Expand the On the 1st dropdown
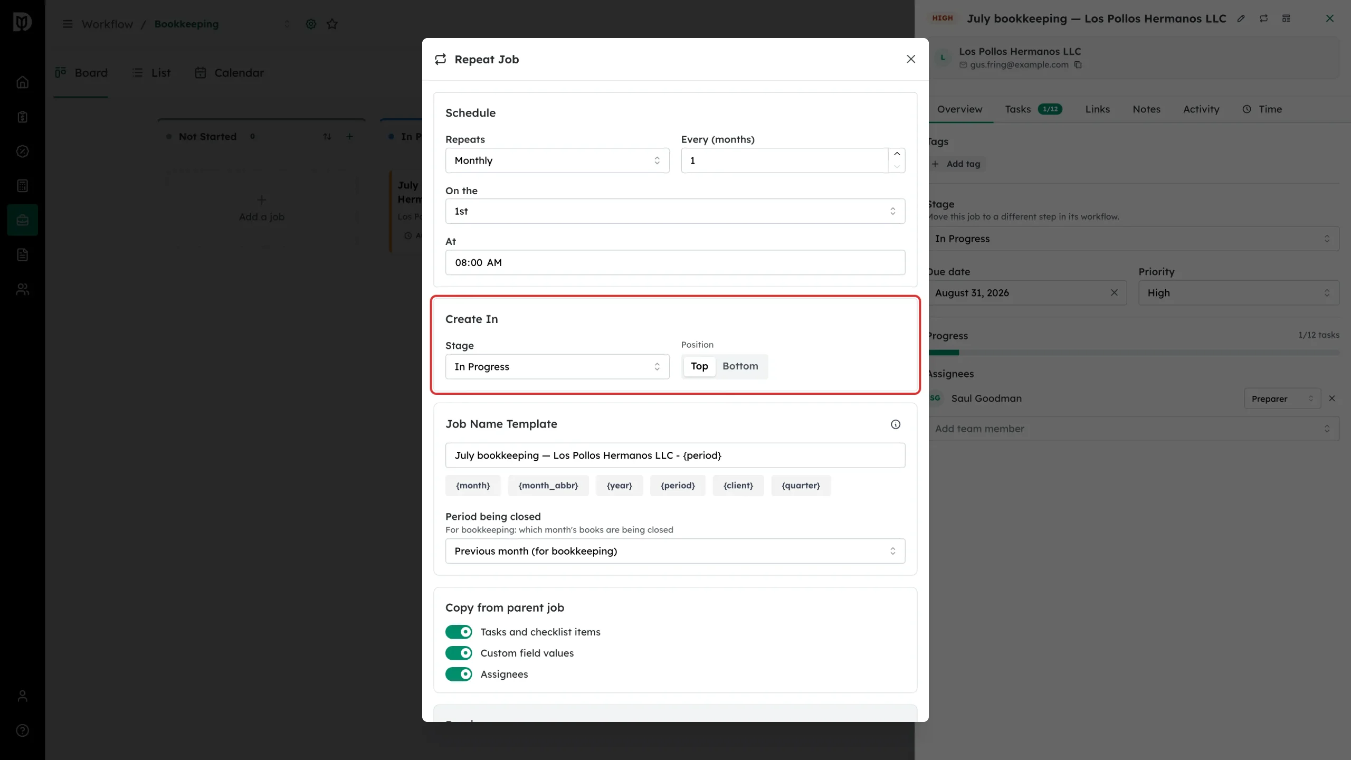The height and width of the screenshot is (760, 1351). [675, 211]
